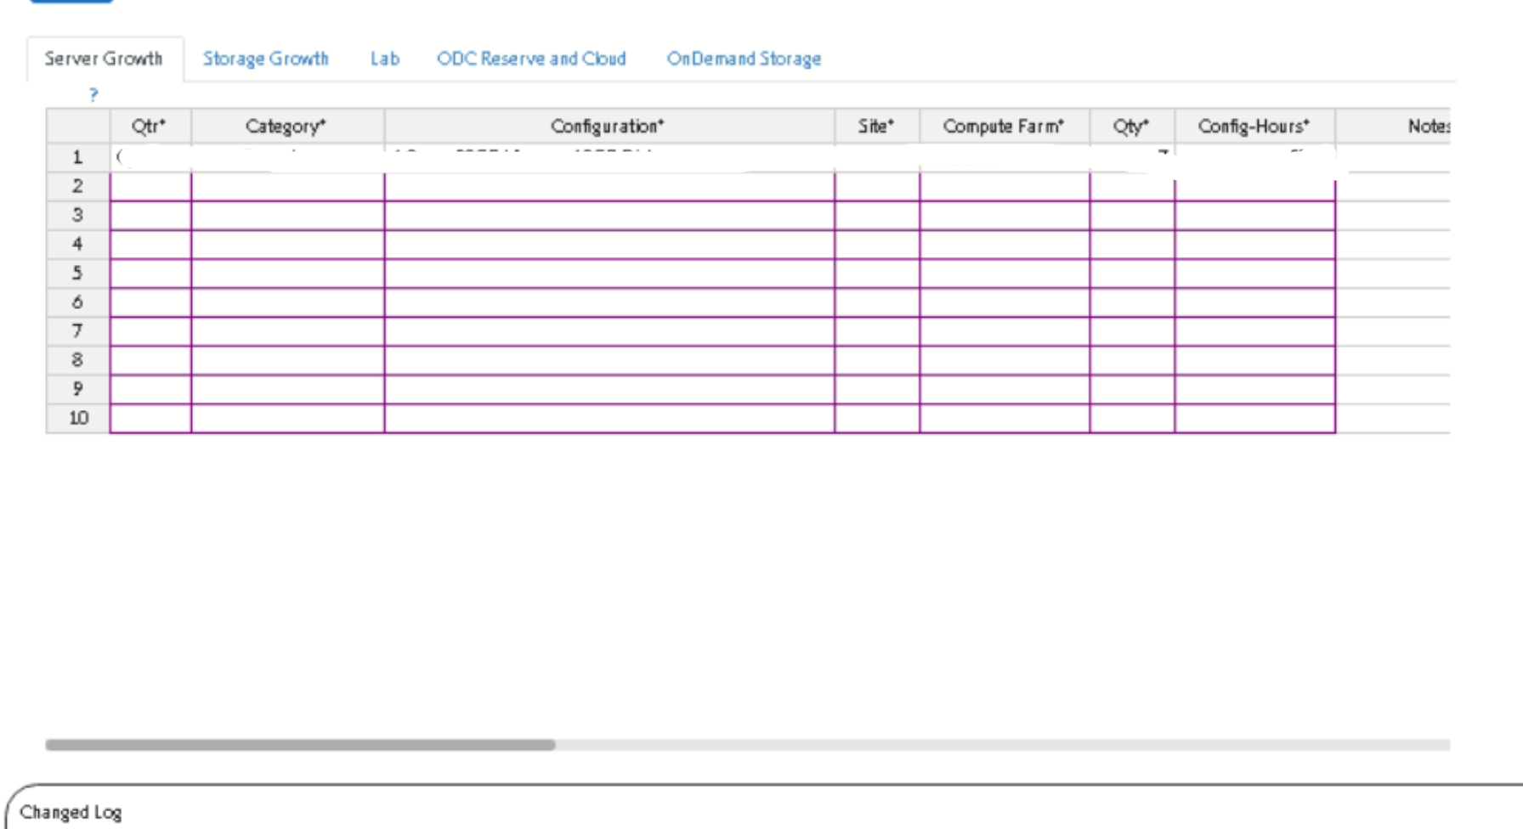Click the Changed Log section label
The image size is (1523, 829).
point(71,812)
